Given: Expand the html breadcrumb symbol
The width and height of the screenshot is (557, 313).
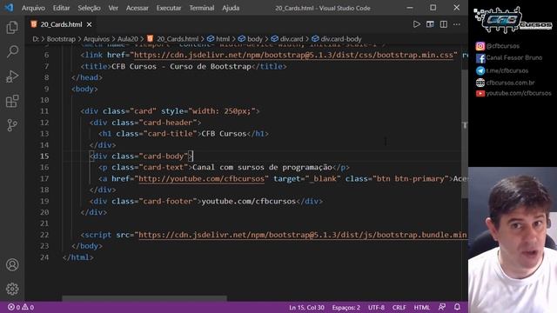Looking at the screenshot, I should click(x=223, y=39).
